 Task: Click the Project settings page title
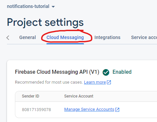tap(45, 22)
